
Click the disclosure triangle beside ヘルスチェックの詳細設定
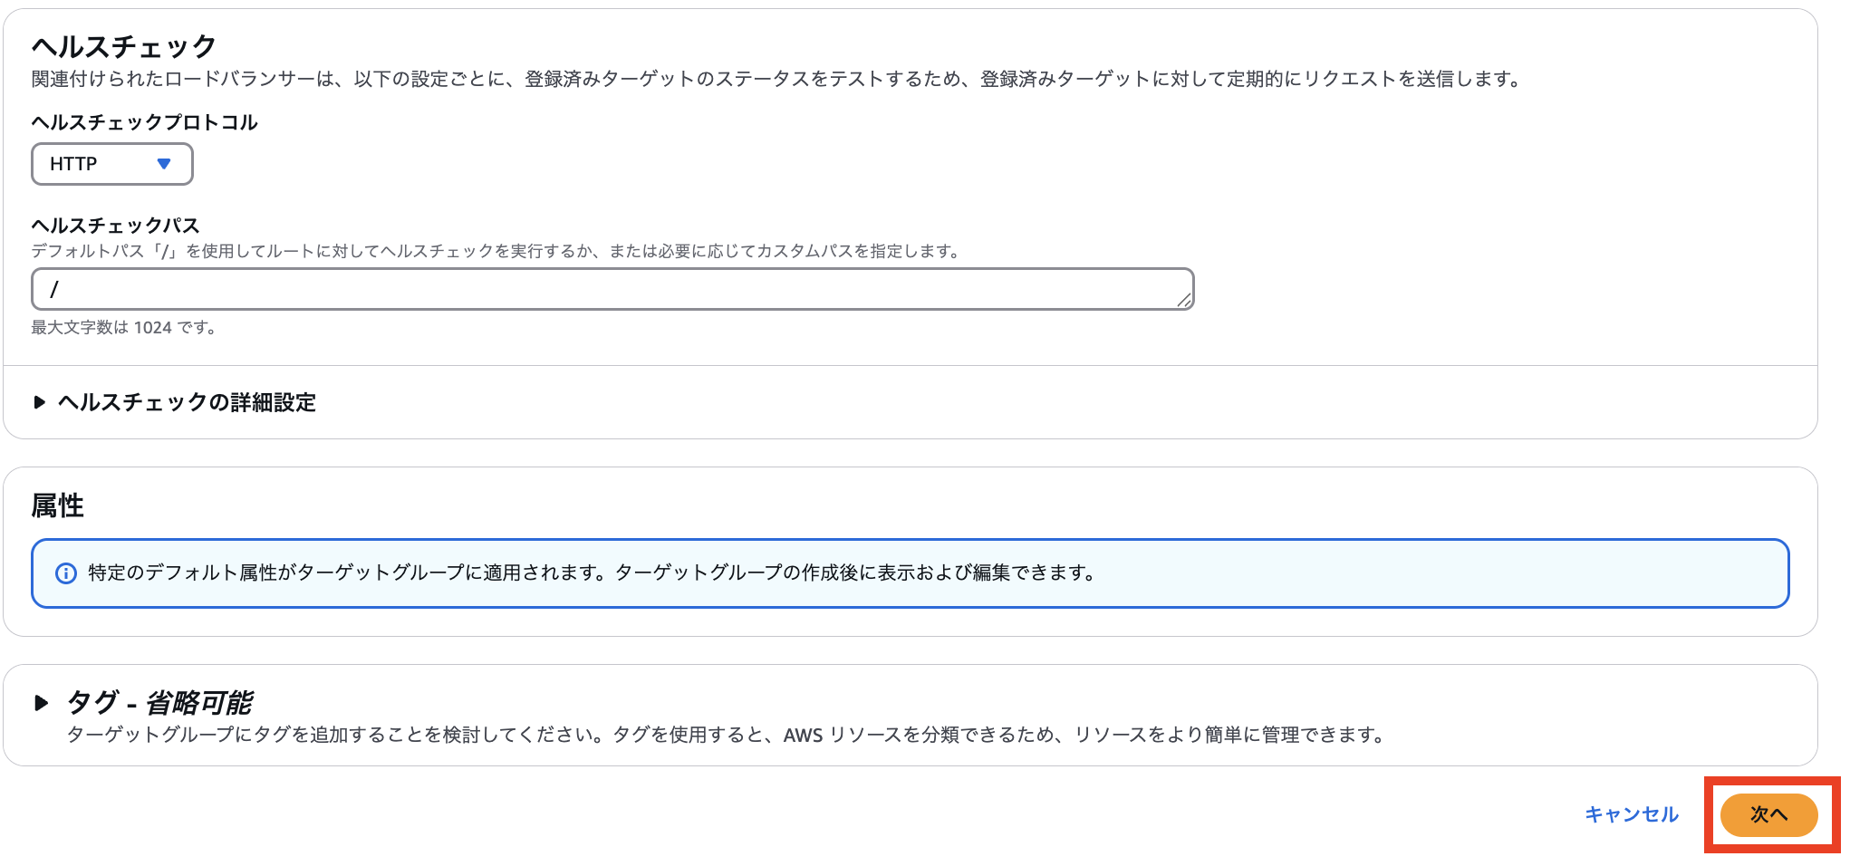(40, 402)
